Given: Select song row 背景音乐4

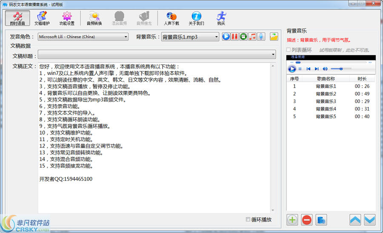Looking at the screenshot, I should coord(331,109).
